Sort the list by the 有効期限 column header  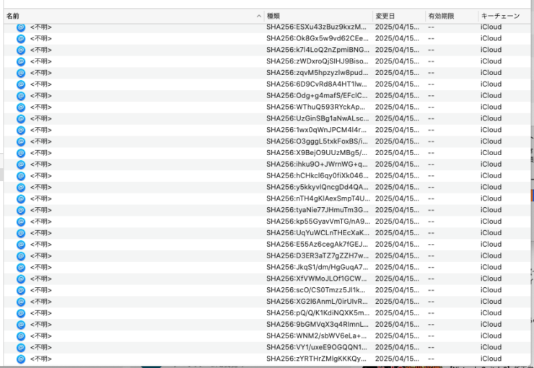[452, 16]
